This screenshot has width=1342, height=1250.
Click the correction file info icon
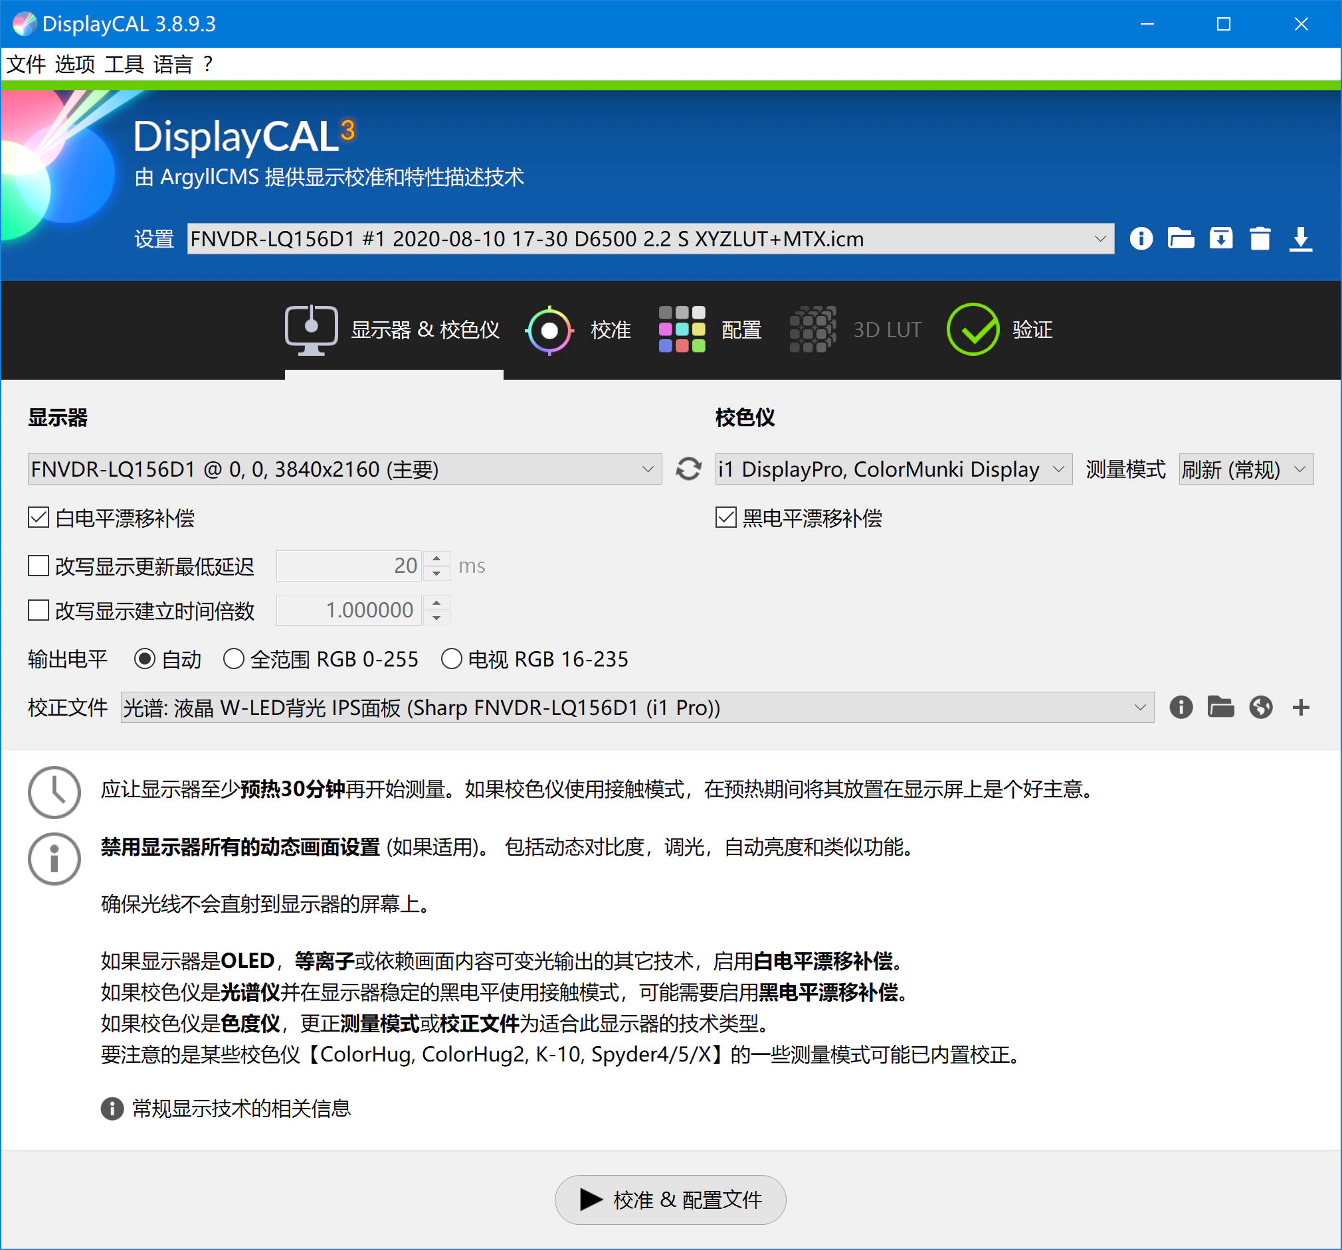point(1181,707)
